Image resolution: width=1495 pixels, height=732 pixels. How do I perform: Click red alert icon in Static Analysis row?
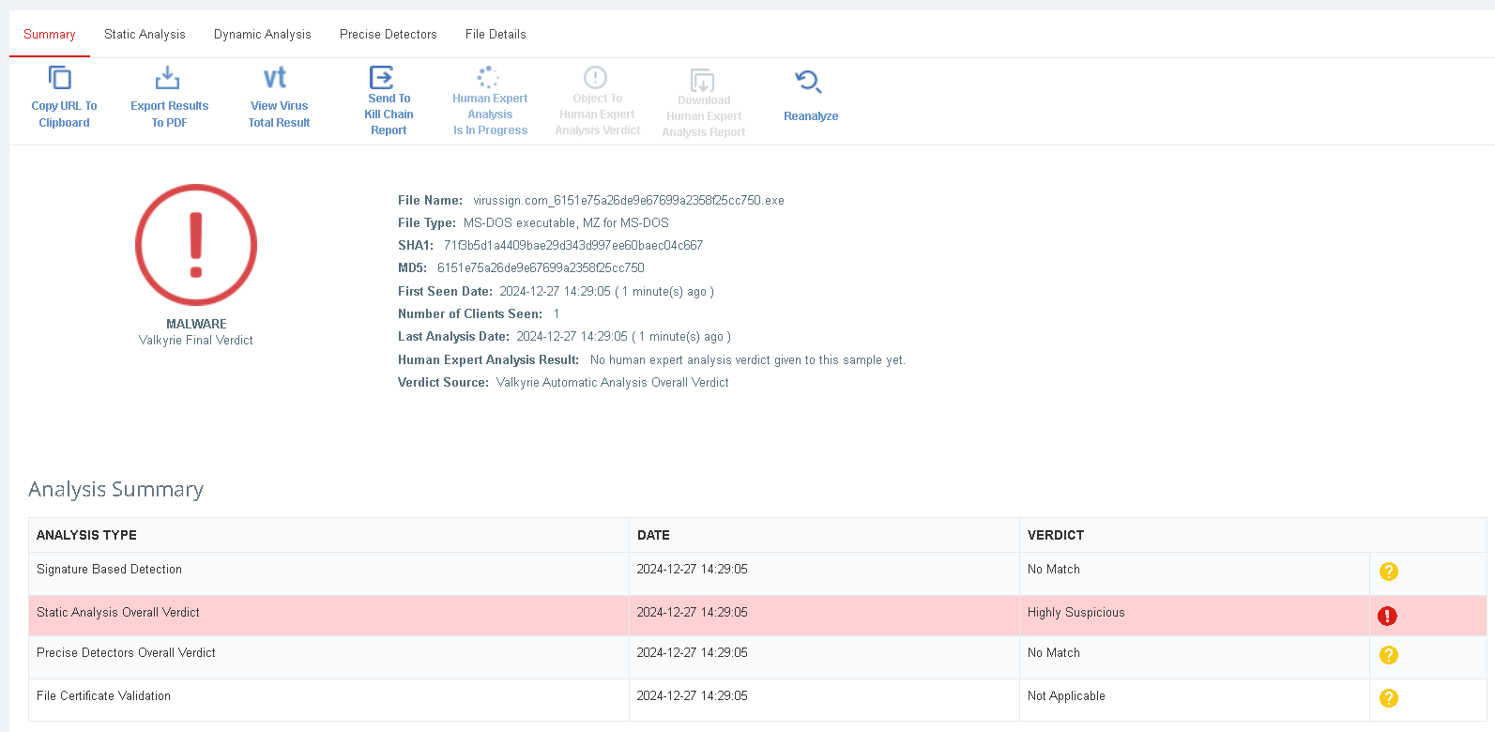click(x=1387, y=616)
